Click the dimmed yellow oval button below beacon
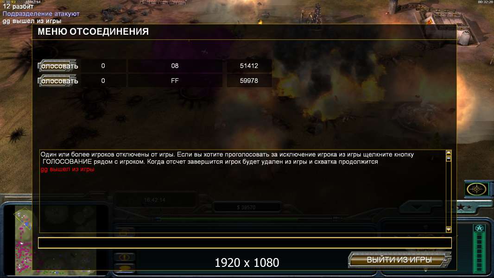 click(x=125, y=268)
